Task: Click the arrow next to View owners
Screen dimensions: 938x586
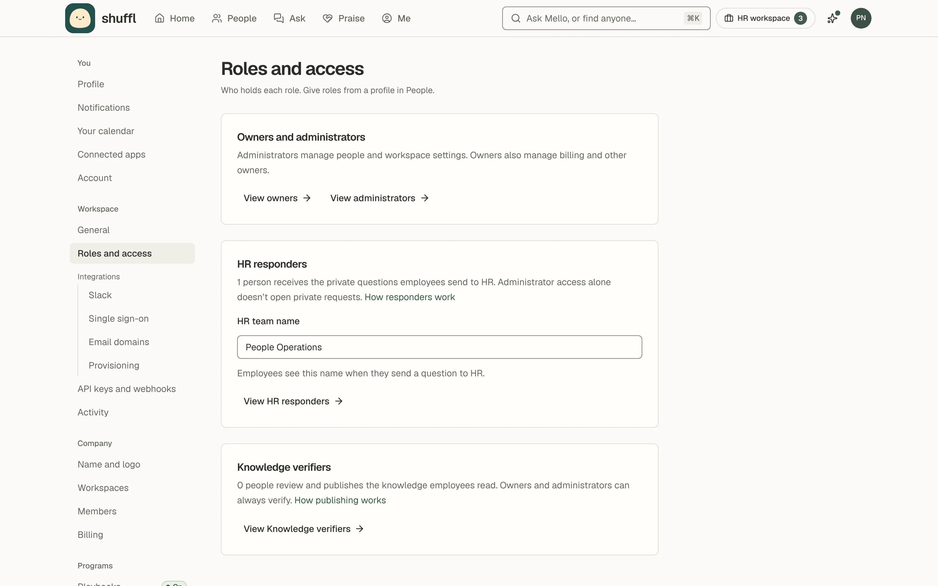Action: point(307,198)
